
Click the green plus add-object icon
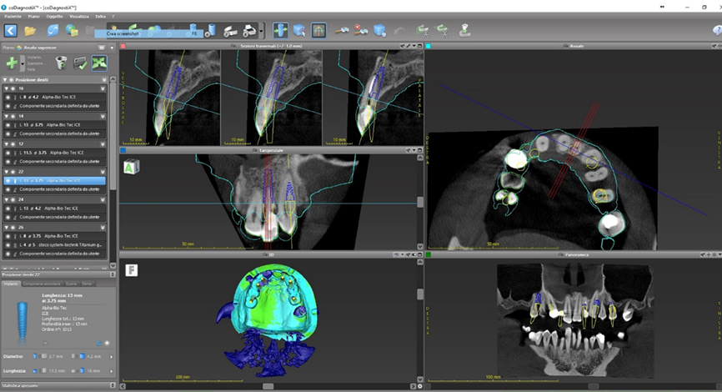coord(12,63)
